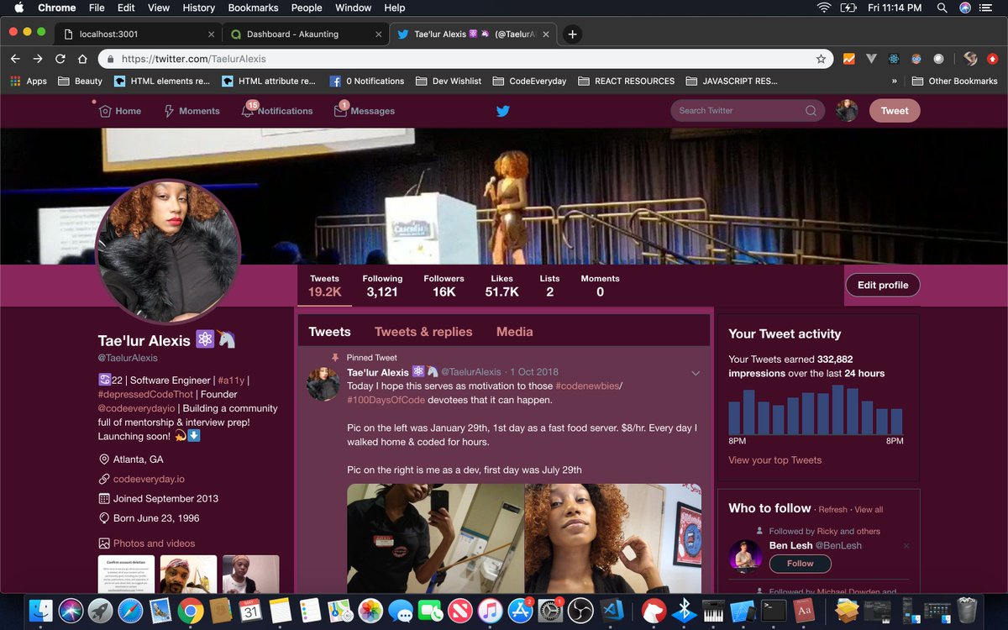
Task: Open App Store in the Dock
Action: (520, 609)
